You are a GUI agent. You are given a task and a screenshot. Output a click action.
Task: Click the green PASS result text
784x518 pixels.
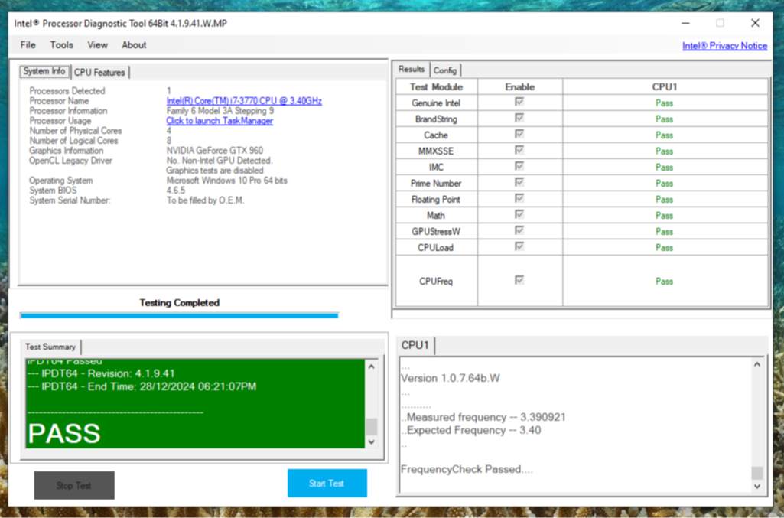pyautogui.click(x=64, y=434)
